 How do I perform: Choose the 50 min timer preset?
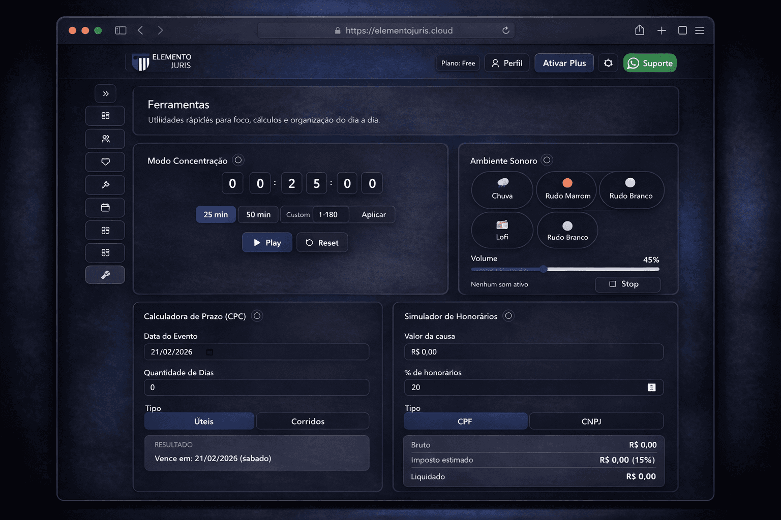258,214
